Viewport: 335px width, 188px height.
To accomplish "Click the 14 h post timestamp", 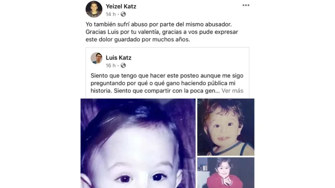I will coord(110,14).
